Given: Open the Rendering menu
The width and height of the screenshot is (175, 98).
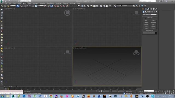Looking at the screenshot, I should [58, 3].
